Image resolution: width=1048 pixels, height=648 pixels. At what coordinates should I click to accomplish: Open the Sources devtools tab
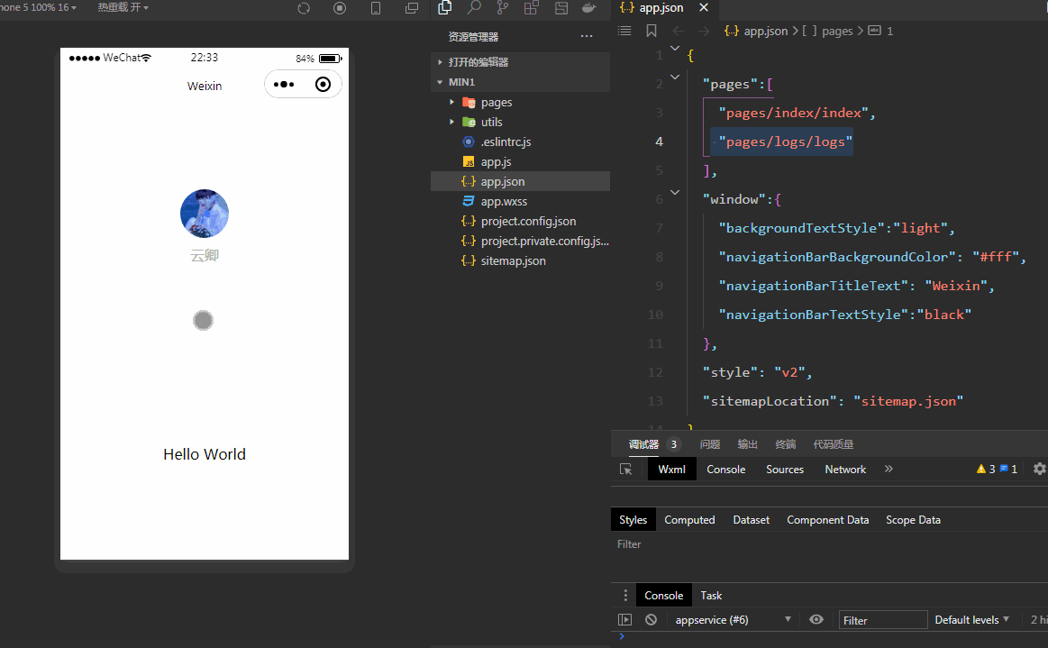click(785, 470)
